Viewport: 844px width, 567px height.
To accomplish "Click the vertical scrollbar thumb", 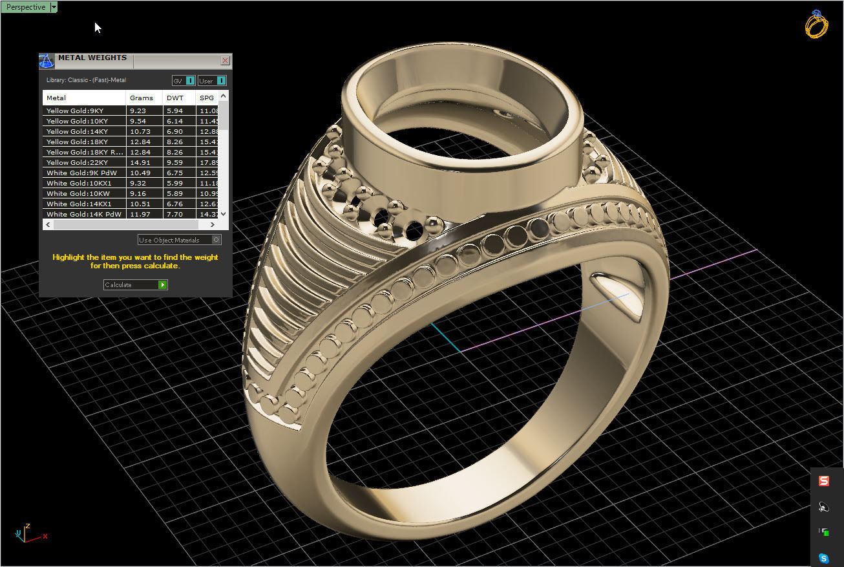I will [224, 115].
